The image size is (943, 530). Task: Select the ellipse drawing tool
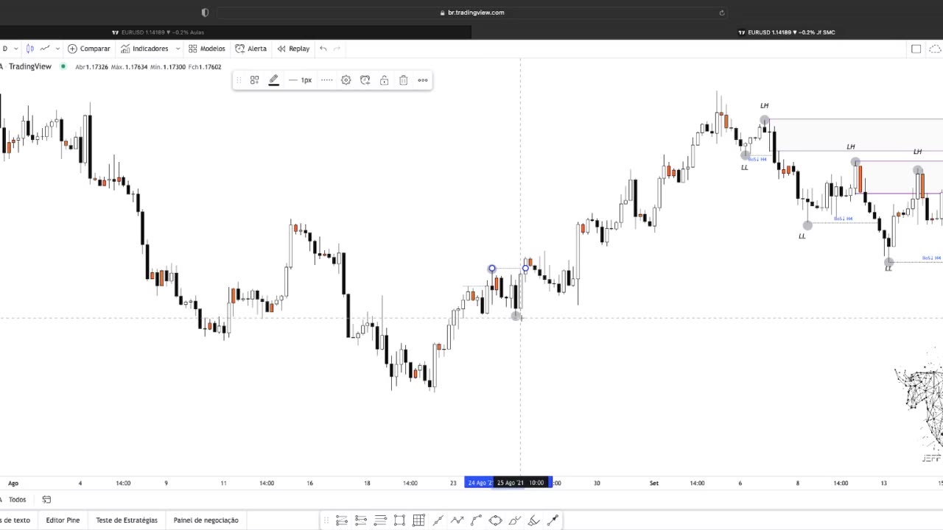pyautogui.click(x=495, y=520)
